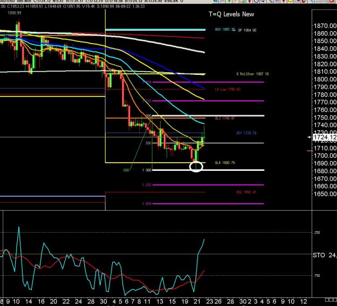Screen dimensions: 337x306
Task: Click the '1.000' Fibonacci level label
Action: pyautogui.click(x=147, y=170)
